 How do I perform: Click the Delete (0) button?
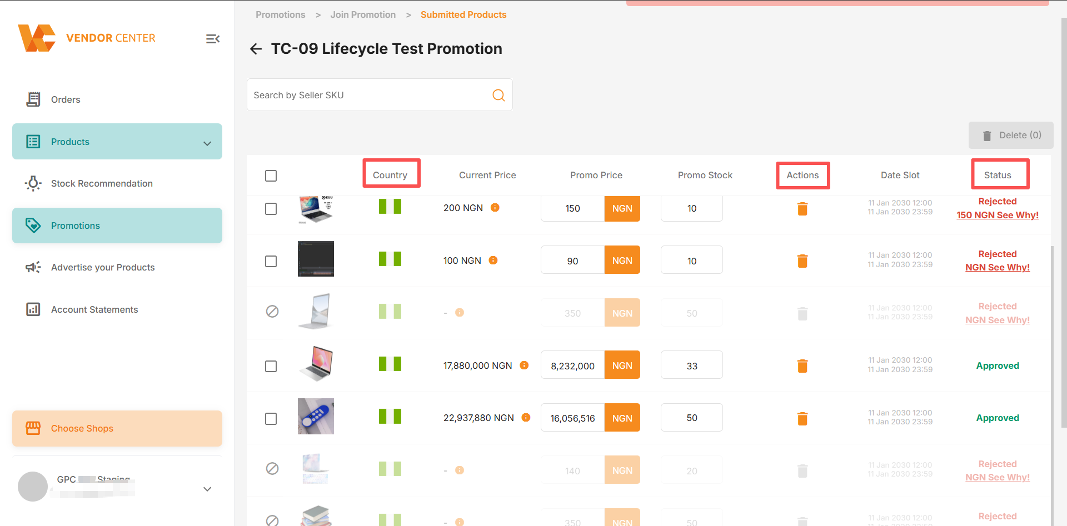pyautogui.click(x=1011, y=136)
